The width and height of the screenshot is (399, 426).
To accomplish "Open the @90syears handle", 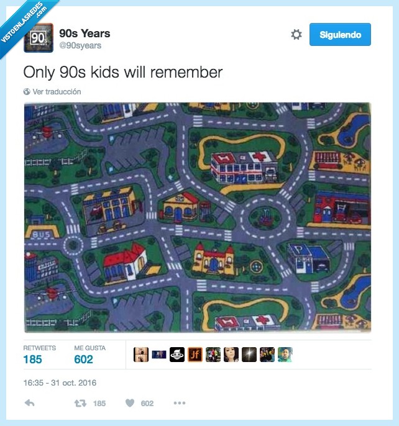I will pos(80,45).
